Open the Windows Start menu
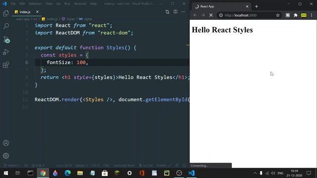Image resolution: width=317 pixels, height=178 pixels. pos(6,173)
